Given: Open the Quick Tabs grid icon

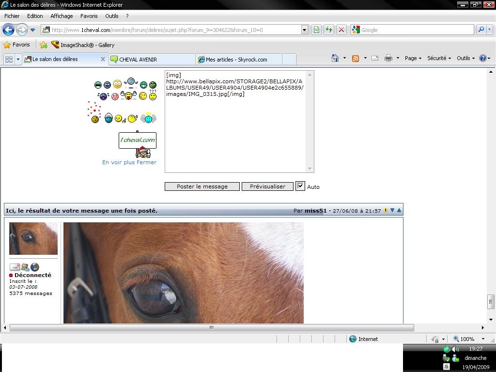Looking at the screenshot, I should tap(9, 59).
